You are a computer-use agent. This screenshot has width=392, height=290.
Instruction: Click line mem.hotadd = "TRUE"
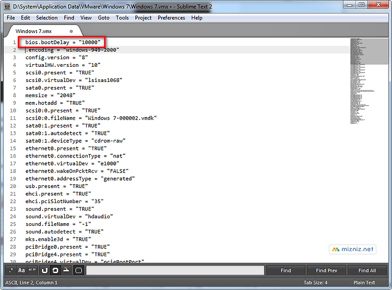click(55, 103)
